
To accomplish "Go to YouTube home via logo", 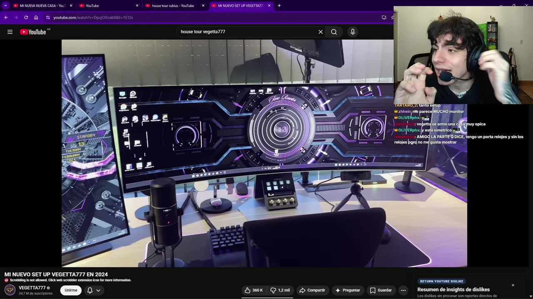I will pos(33,32).
